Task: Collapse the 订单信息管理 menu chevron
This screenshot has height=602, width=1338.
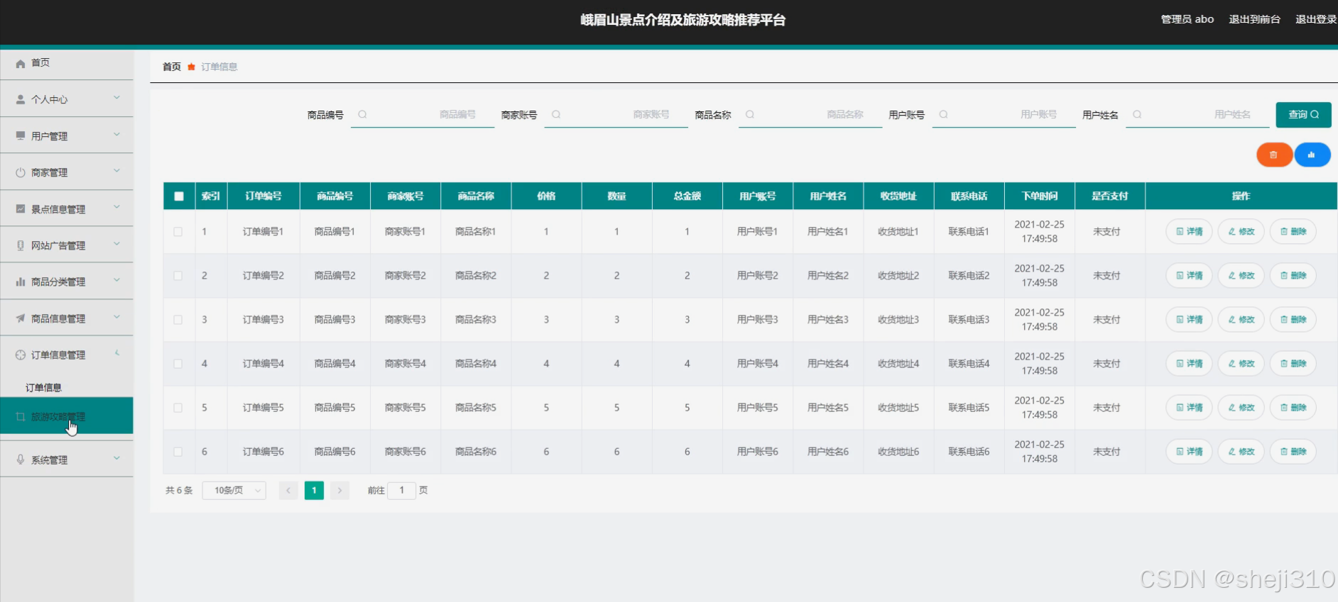Action: [116, 353]
